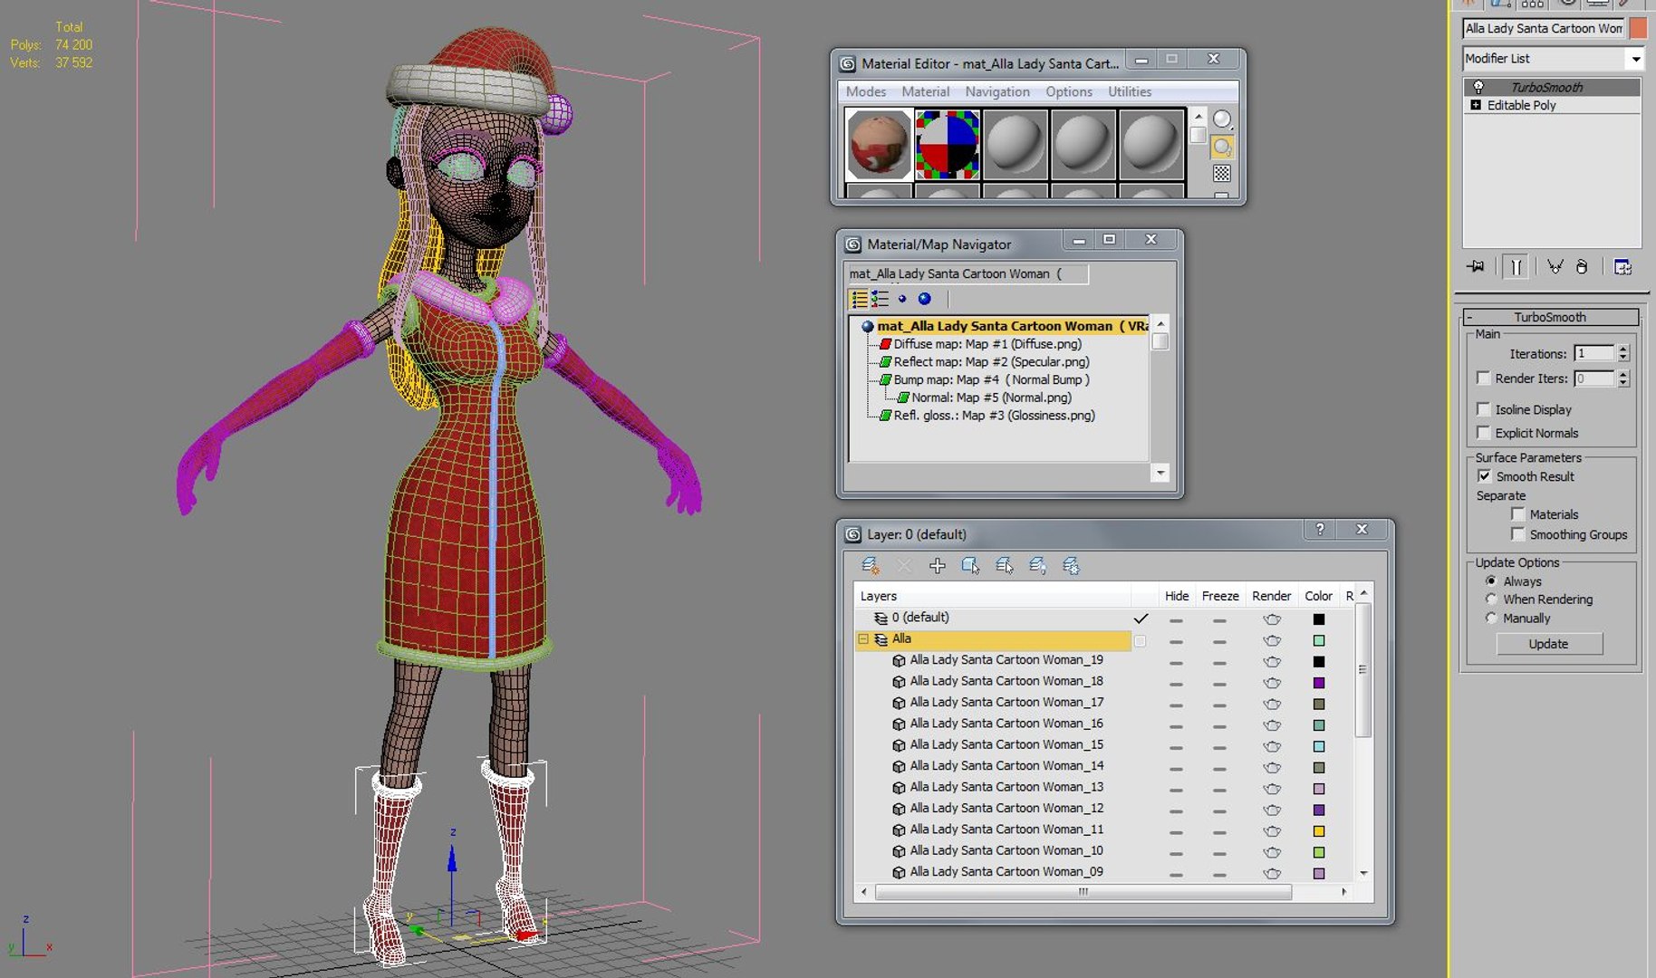Toggle TurboSmooth lightbulb in modifier stack
1656x978 pixels.
pyautogui.click(x=1478, y=87)
